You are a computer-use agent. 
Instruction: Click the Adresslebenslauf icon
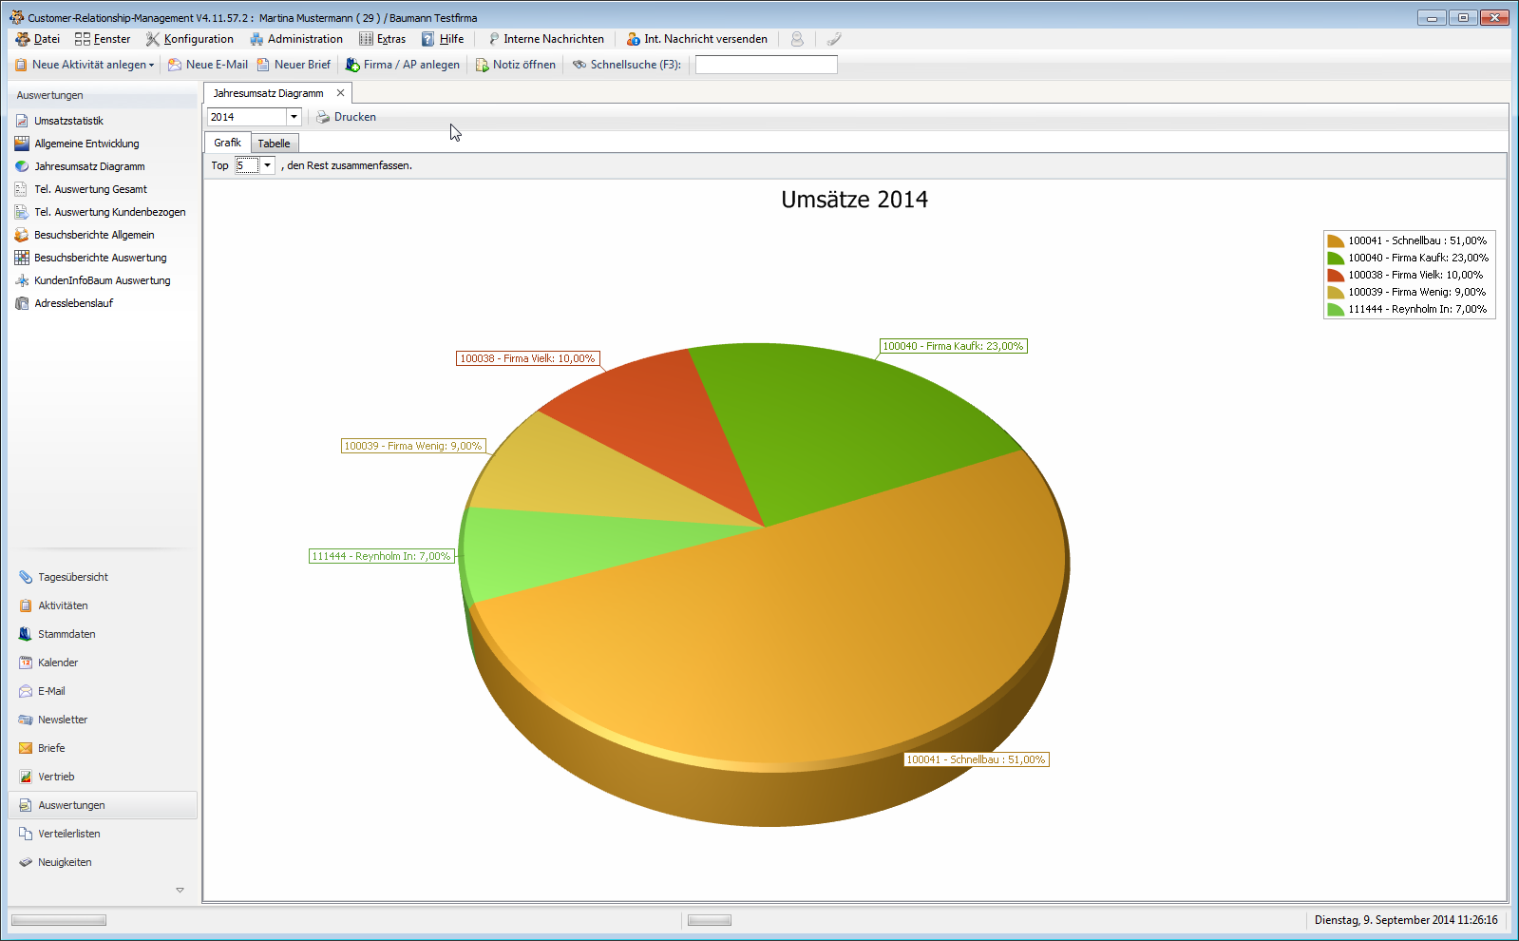tap(22, 303)
